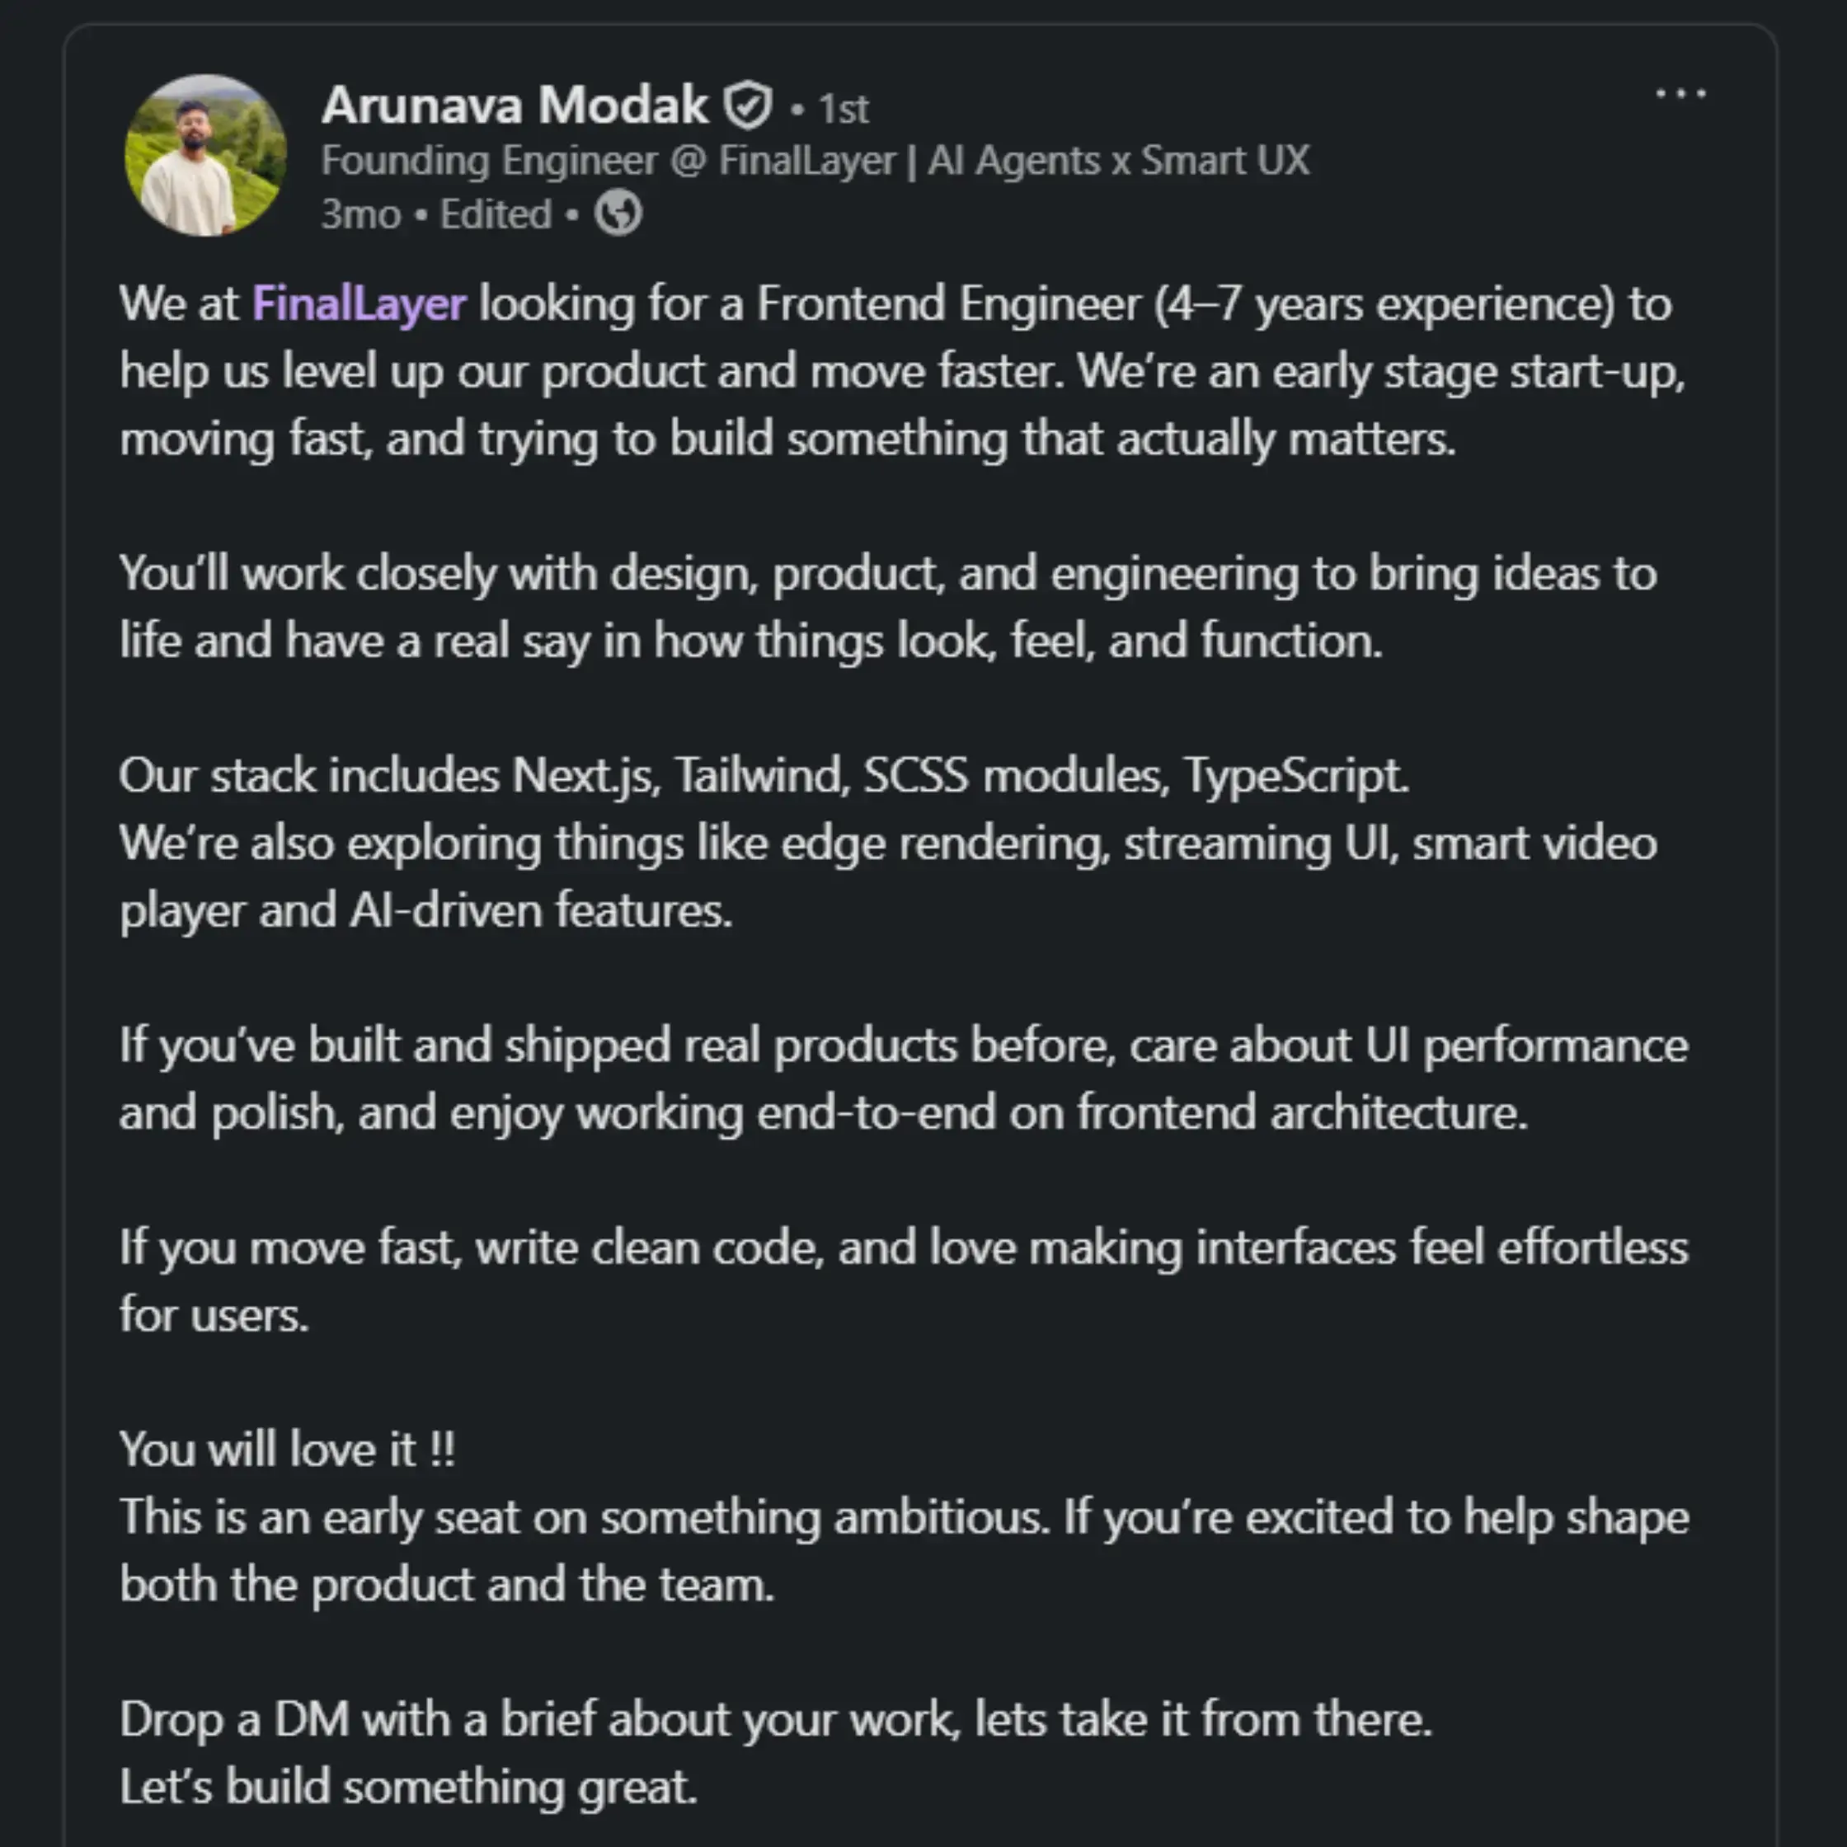
Task: Click the sentence starting "We're also exploring"
Action: click(x=887, y=876)
